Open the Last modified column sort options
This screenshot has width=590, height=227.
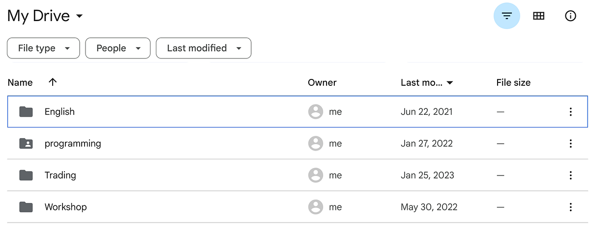pyautogui.click(x=427, y=82)
